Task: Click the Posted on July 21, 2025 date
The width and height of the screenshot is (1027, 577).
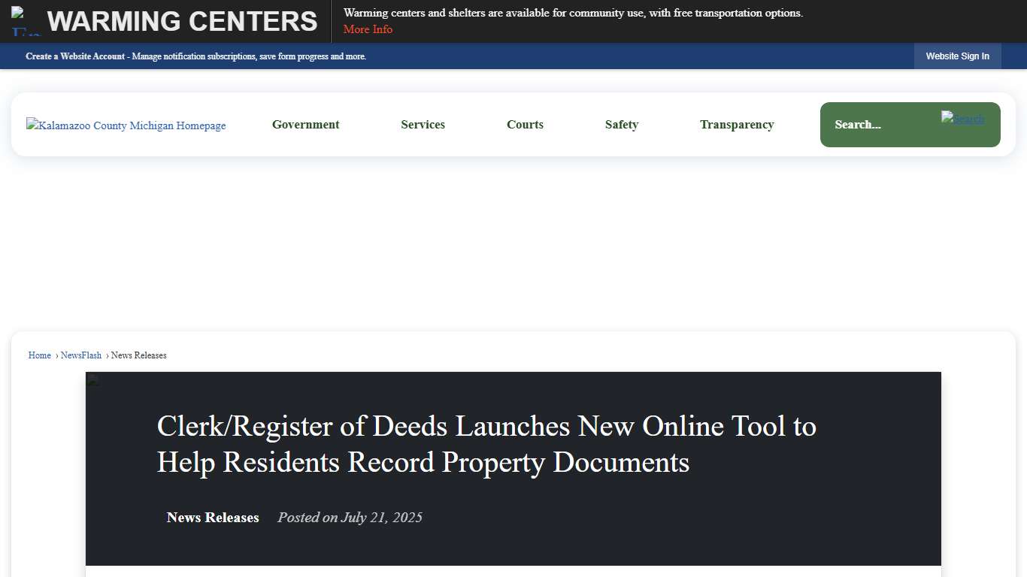Action: coord(350,518)
